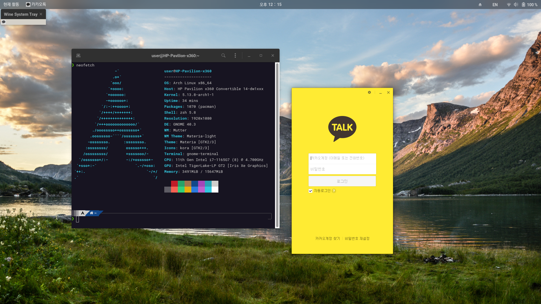Click the red color block in neofetch
This screenshot has width=541, height=304.
[174, 184]
